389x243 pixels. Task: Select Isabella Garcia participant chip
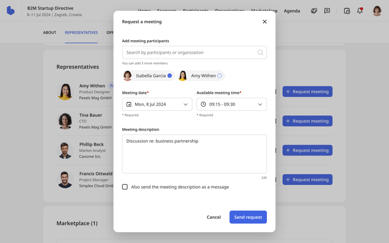coord(149,76)
